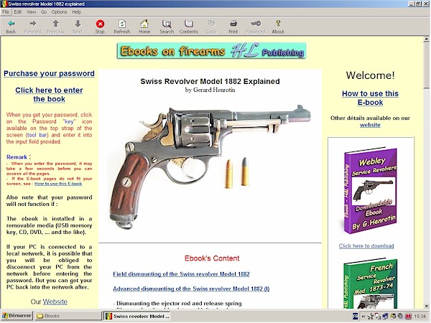Open 'How to use this E-book' heading link
The width and height of the screenshot is (431, 323).
pos(370,98)
